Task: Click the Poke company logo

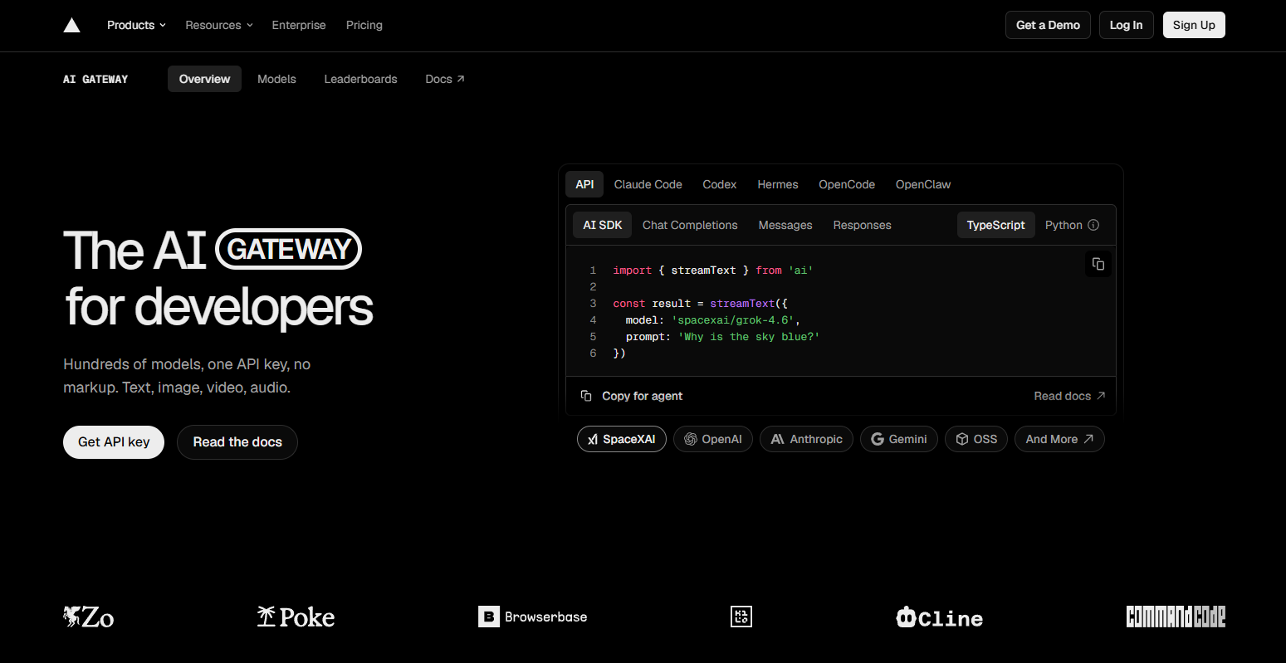Action: (296, 617)
